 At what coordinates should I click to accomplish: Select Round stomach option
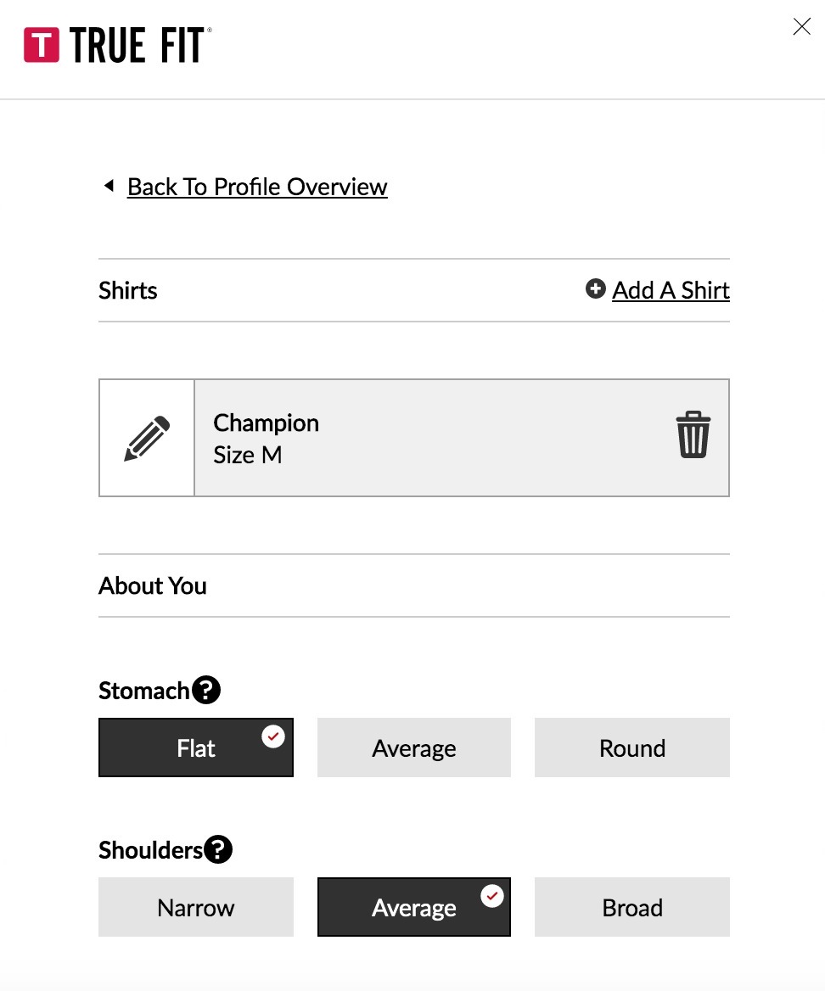coord(632,748)
